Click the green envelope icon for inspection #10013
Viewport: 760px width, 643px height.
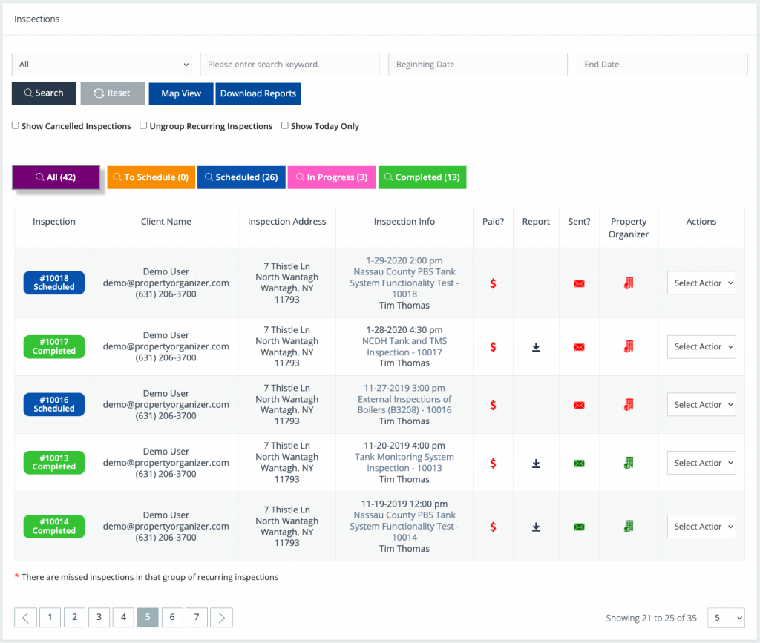point(579,463)
